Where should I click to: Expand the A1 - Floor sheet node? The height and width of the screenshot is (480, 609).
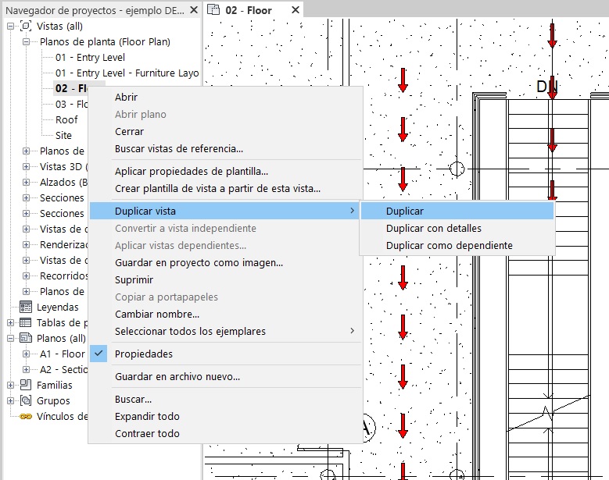(x=26, y=354)
